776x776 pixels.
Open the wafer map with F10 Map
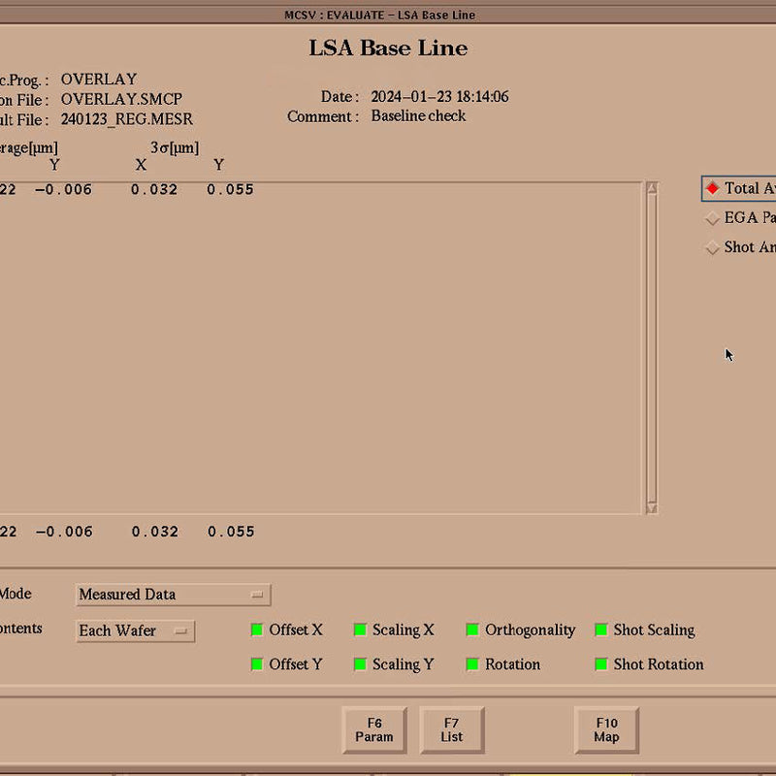point(605,729)
